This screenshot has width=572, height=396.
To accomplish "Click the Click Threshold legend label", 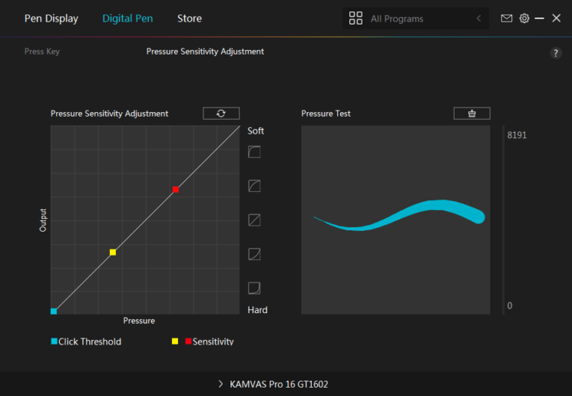I will pos(90,342).
